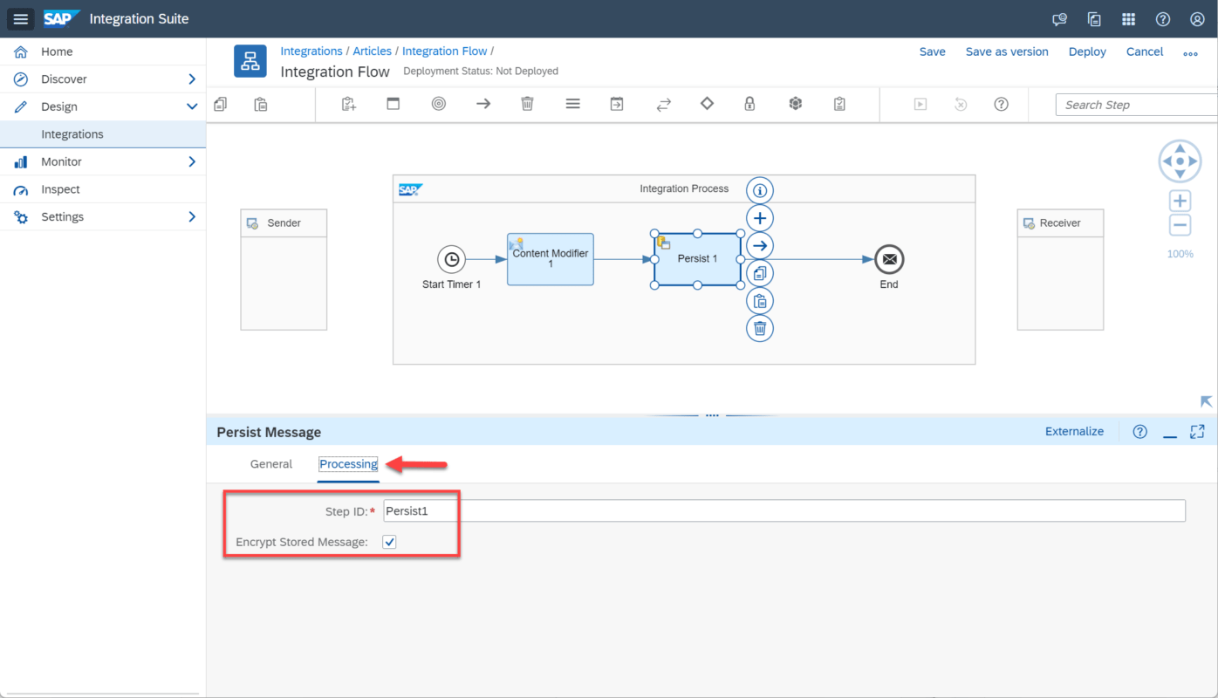Click the Persist step information icon

[x=760, y=190]
